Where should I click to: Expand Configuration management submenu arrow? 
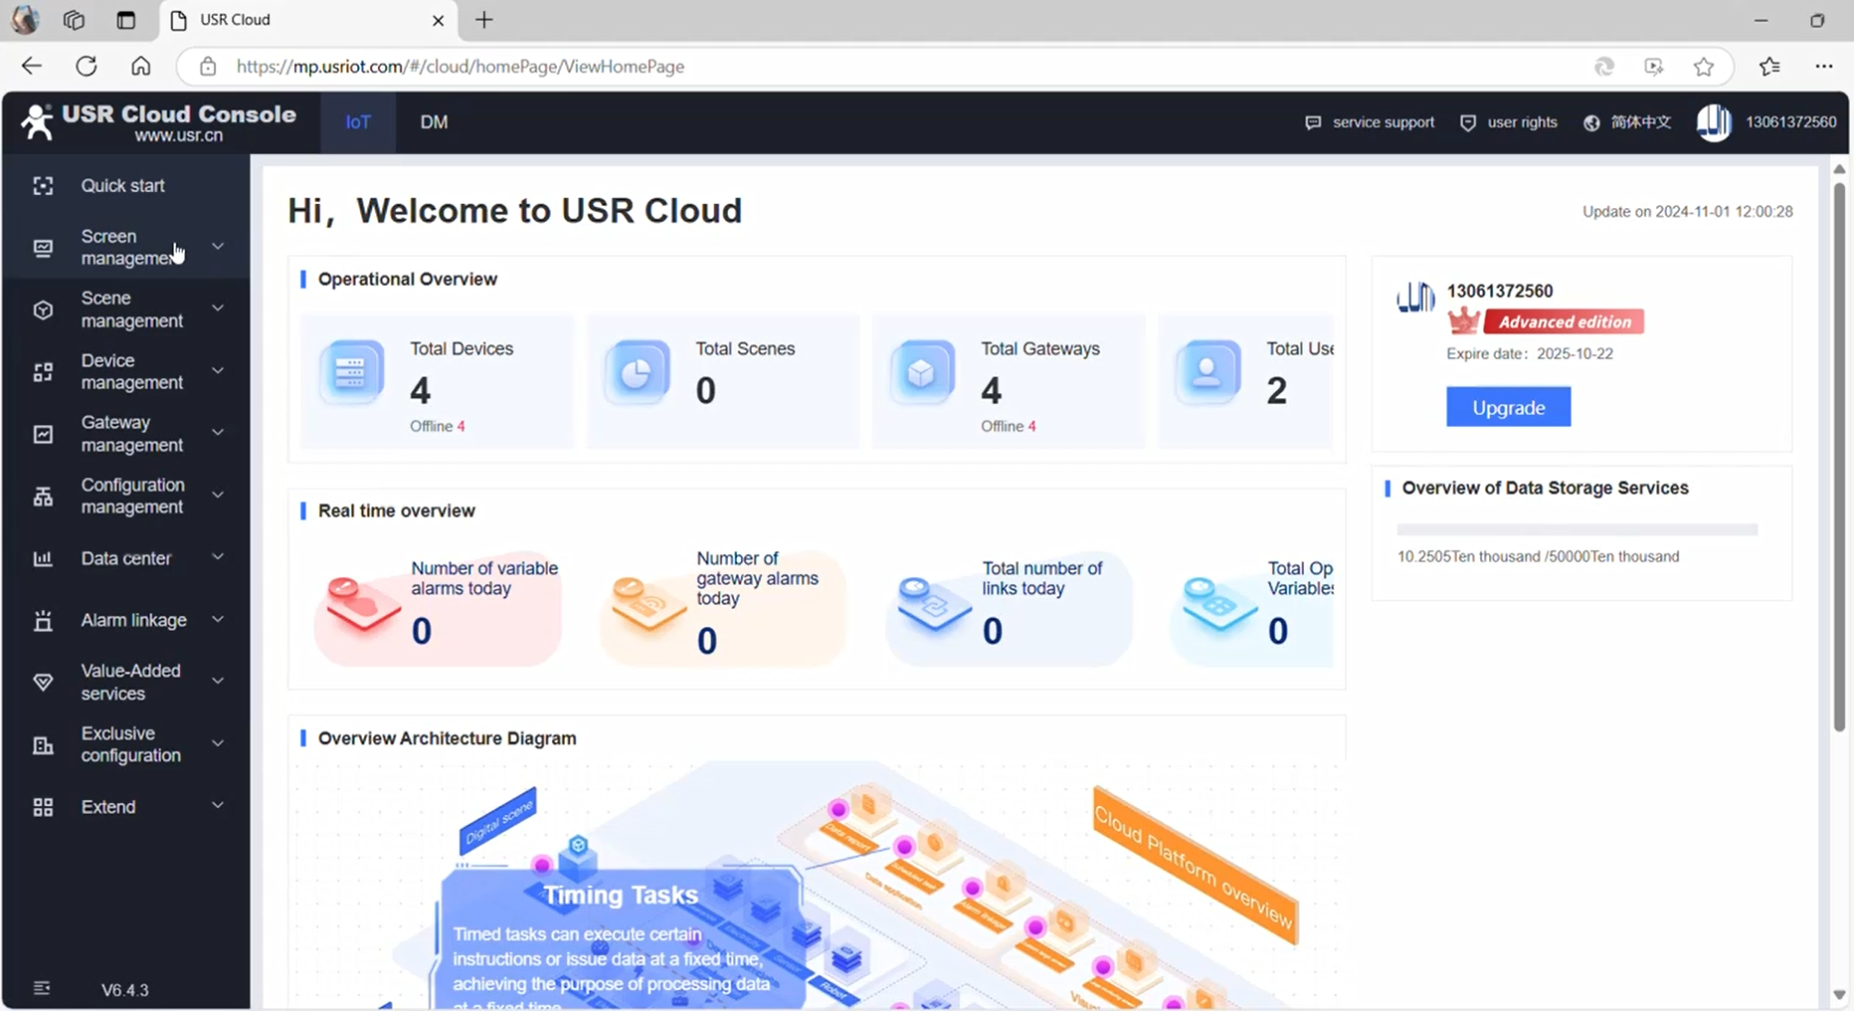[217, 496]
